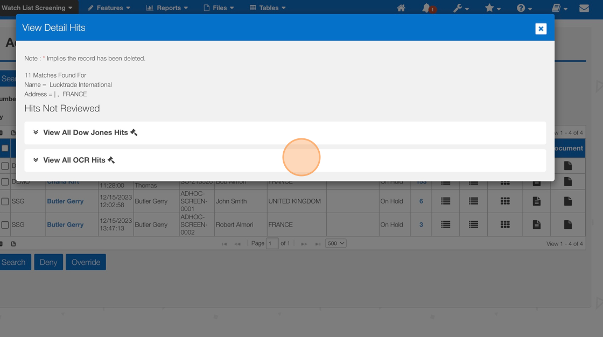Click the 12/15/2023 13:47:13 timestamp
Image resolution: width=603 pixels, height=337 pixels.
[x=116, y=224]
